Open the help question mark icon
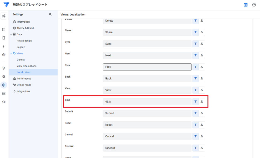This screenshot has height=158, width=260. point(254,5)
